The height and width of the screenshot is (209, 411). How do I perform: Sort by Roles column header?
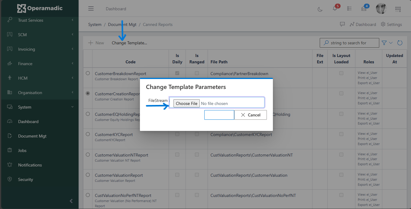[x=369, y=62]
